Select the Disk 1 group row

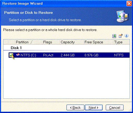click(66, 48)
